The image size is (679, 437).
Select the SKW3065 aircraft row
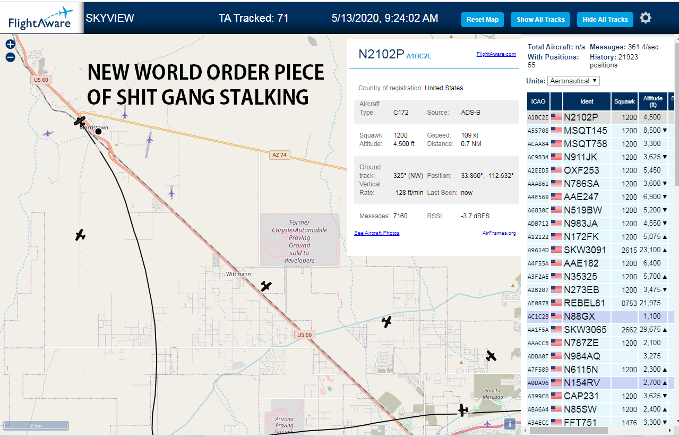(x=601, y=329)
